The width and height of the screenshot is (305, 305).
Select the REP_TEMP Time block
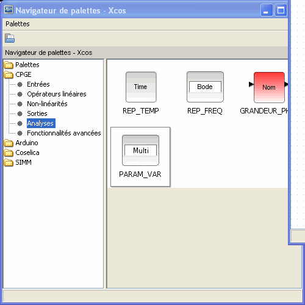[141, 87]
